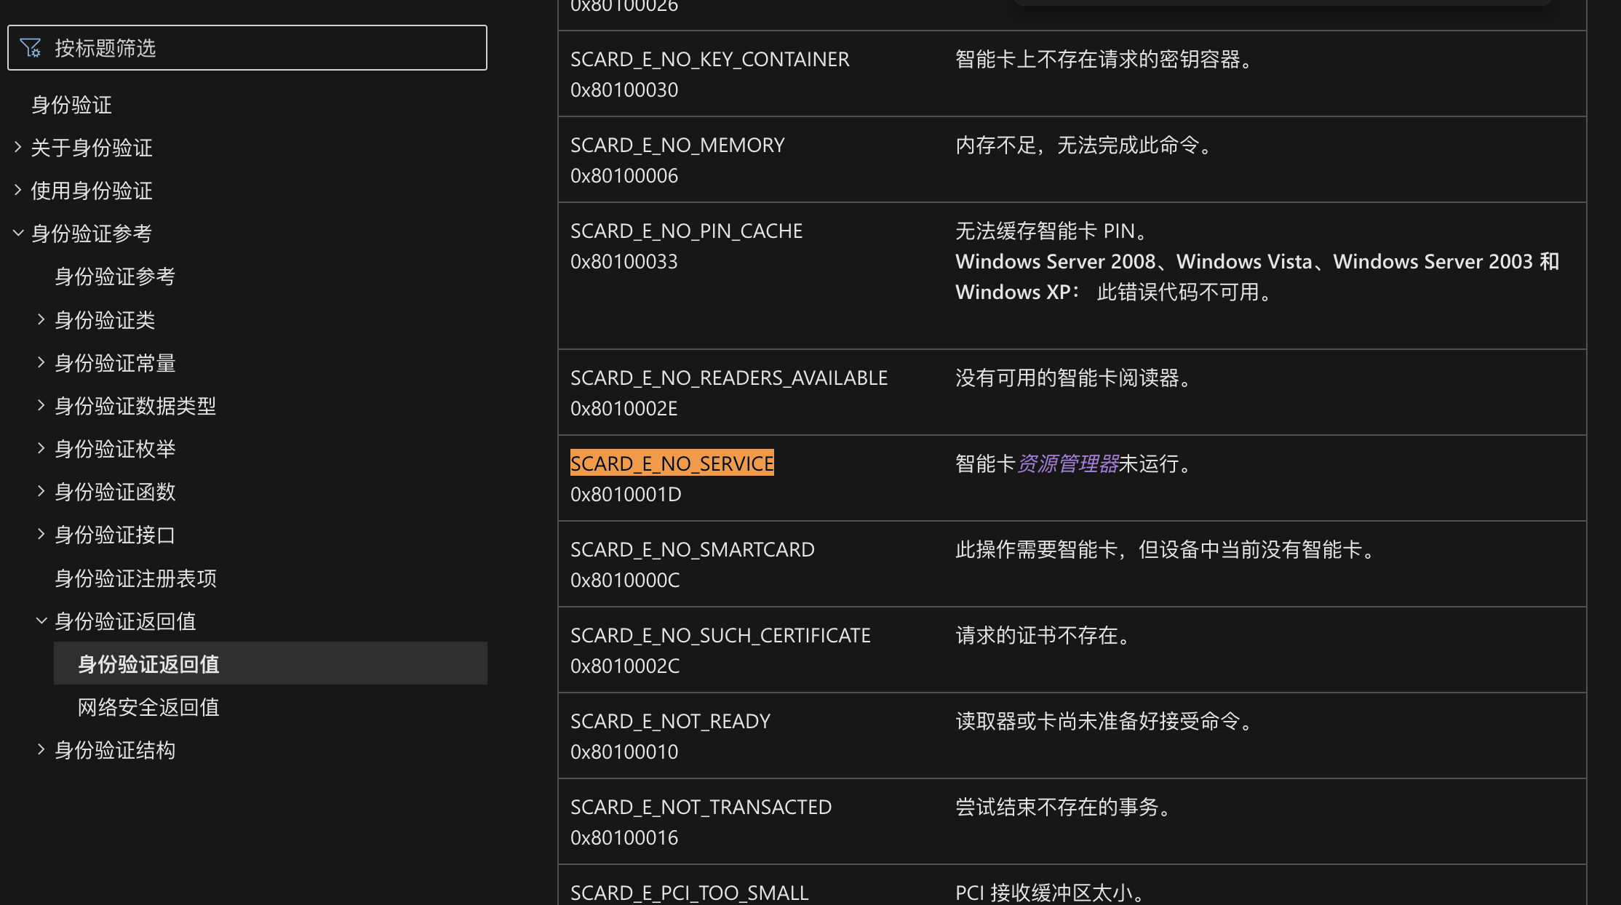Image resolution: width=1621 pixels, height=905 pixels.
Task: Expand the 使用身份验证 section chevron
Action: point(18,191)
